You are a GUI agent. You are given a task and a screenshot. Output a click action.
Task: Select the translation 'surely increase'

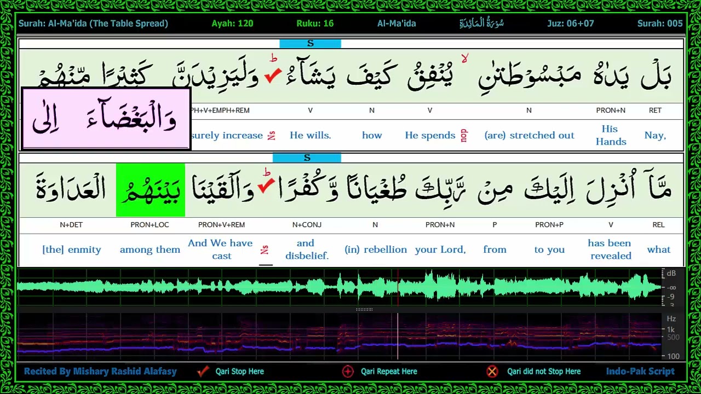227,136
